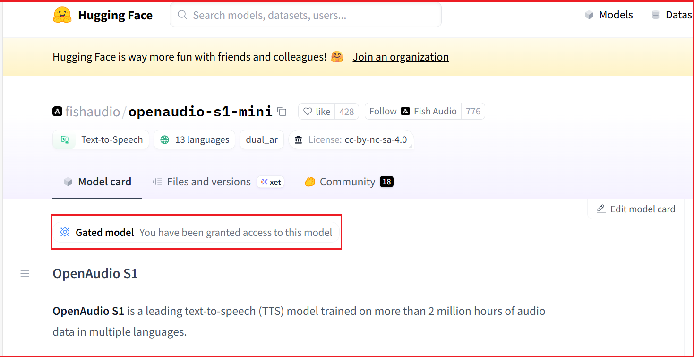This screenshot has height=357, width=694.
Task: Click the 13 languages globe tag
Action: (x=194, y=140)
